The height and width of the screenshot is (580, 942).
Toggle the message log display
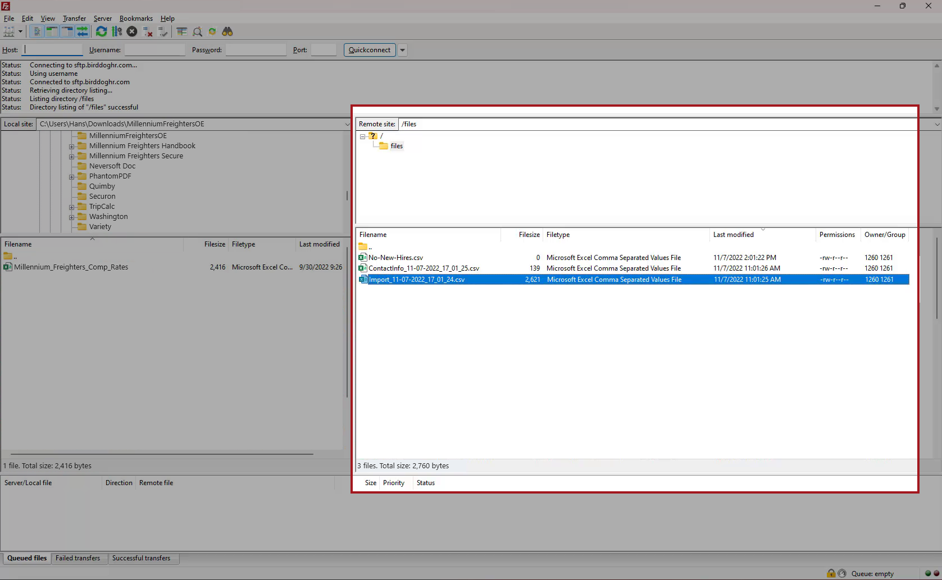(x=37, y=31)
